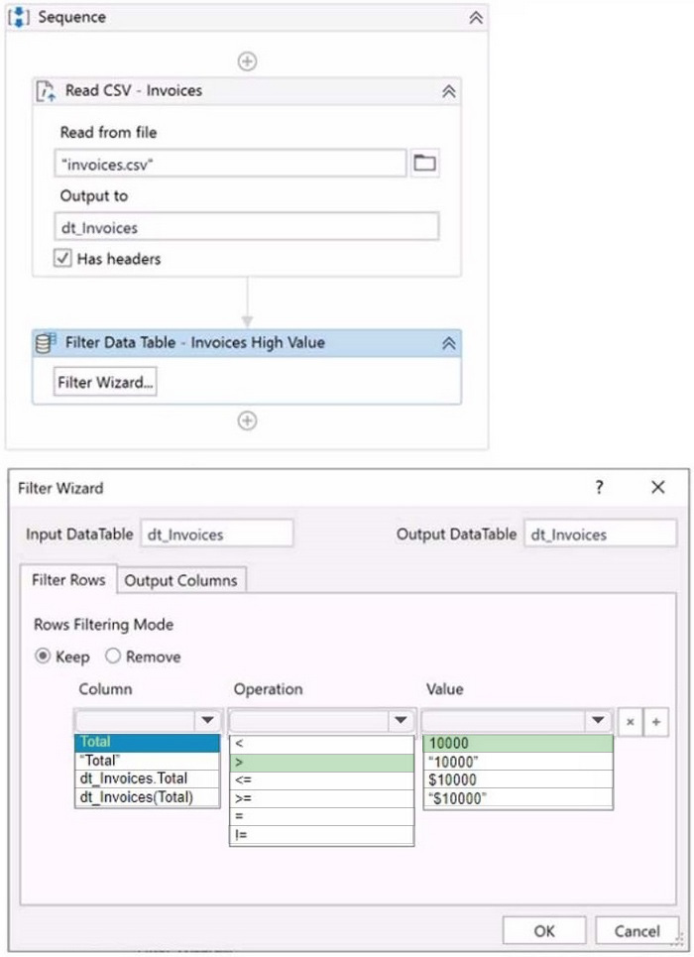This screenshot has height=957, width=694.
Task: Click the Output DataTable input field
Action: [600, 534]
